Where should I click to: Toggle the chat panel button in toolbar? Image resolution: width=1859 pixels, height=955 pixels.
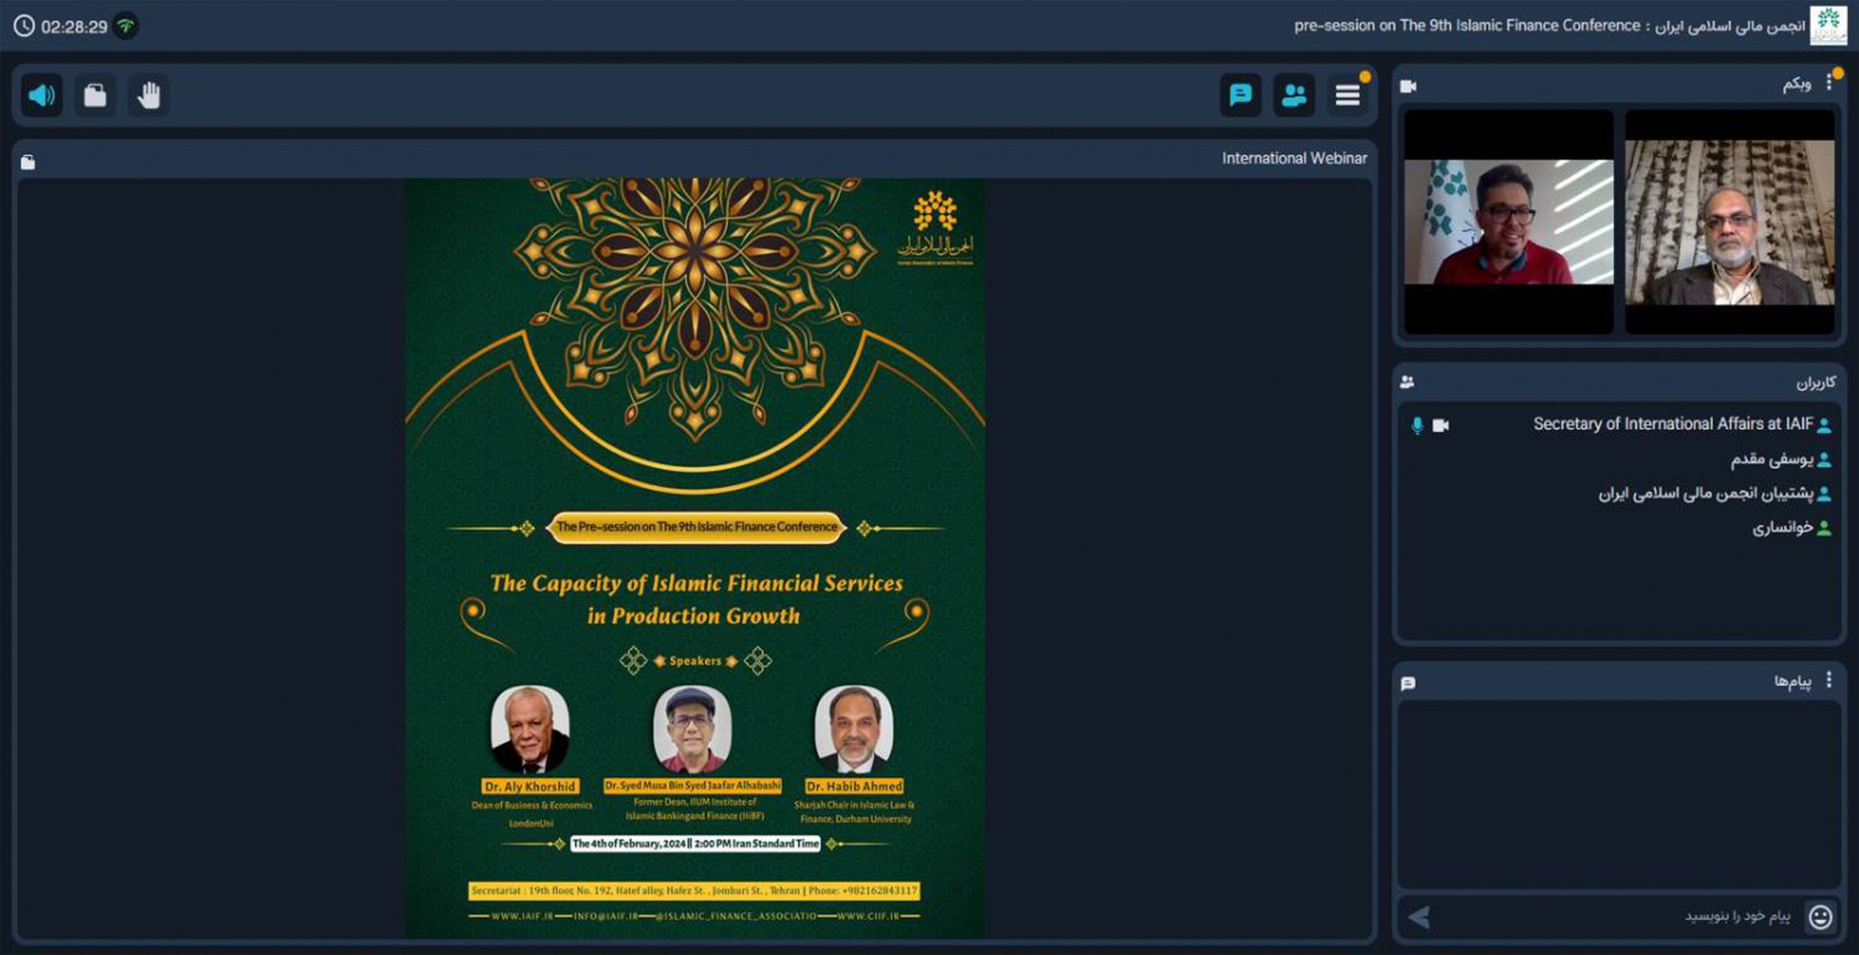(x=1240, y=95)
